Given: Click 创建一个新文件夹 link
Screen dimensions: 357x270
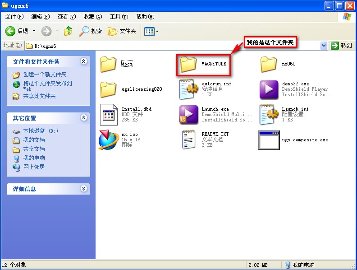Looking at the screenshot, I should 45,74.
